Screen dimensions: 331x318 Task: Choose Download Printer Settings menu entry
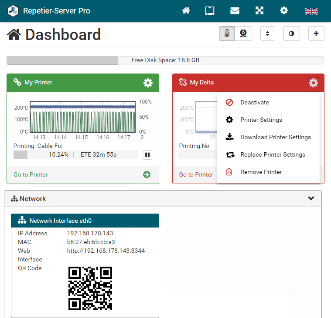click(275, 137)
